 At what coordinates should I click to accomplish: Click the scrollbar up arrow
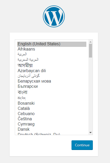[90, 42]
